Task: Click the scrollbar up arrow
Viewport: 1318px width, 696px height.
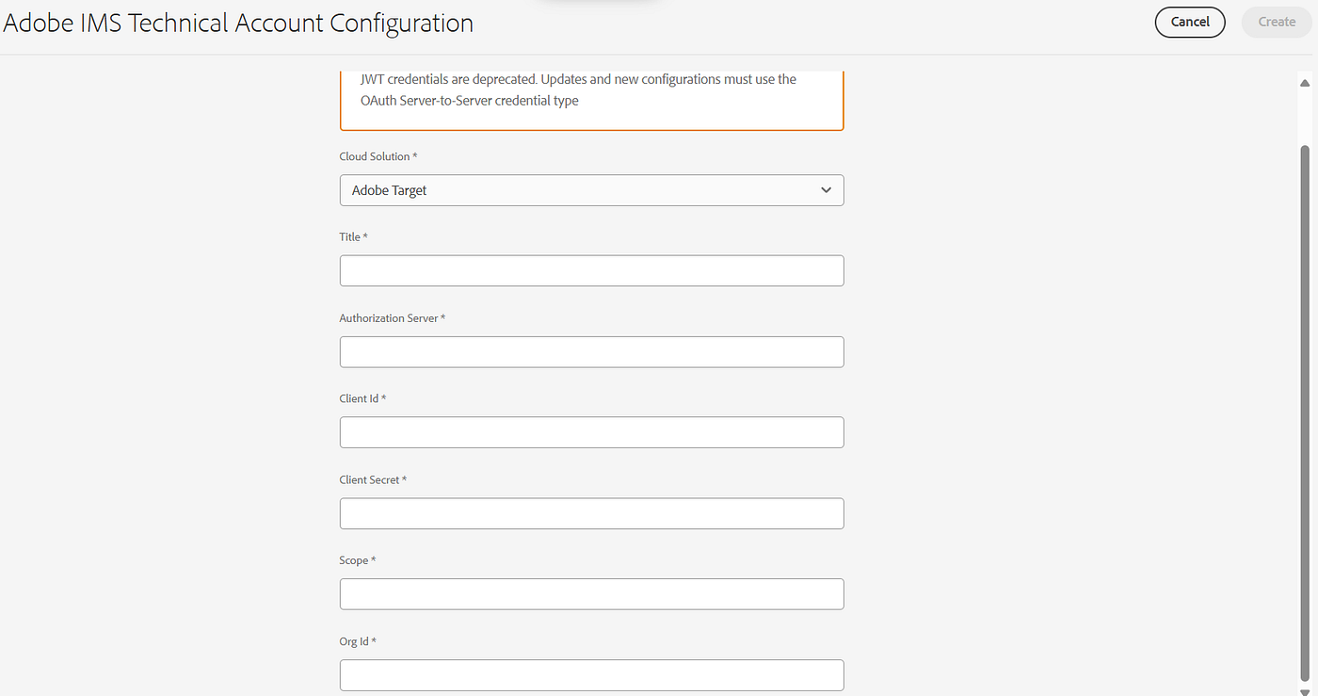Action: pos(1305,83)
